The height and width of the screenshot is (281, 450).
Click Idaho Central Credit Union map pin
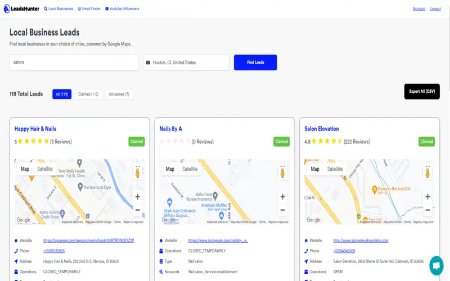pyautogui.click(x=62, y=214)
